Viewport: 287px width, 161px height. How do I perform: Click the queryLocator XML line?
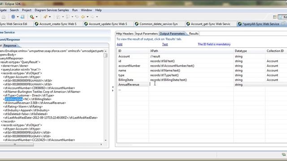pyautogui.click(x=21, y=69)
